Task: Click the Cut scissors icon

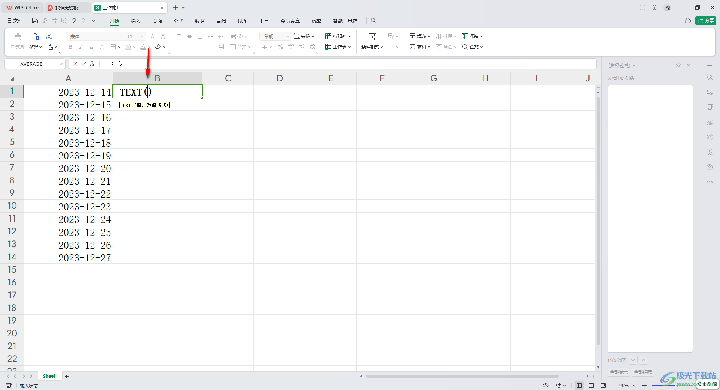Action: point(49,36)
